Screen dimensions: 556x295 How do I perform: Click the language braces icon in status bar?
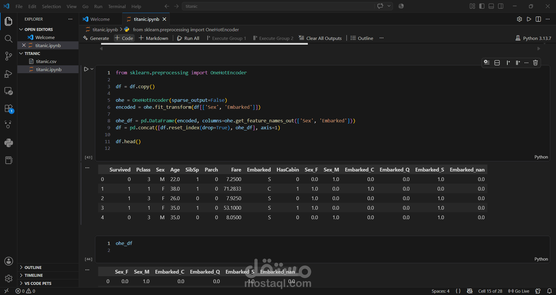pos(458,291)
